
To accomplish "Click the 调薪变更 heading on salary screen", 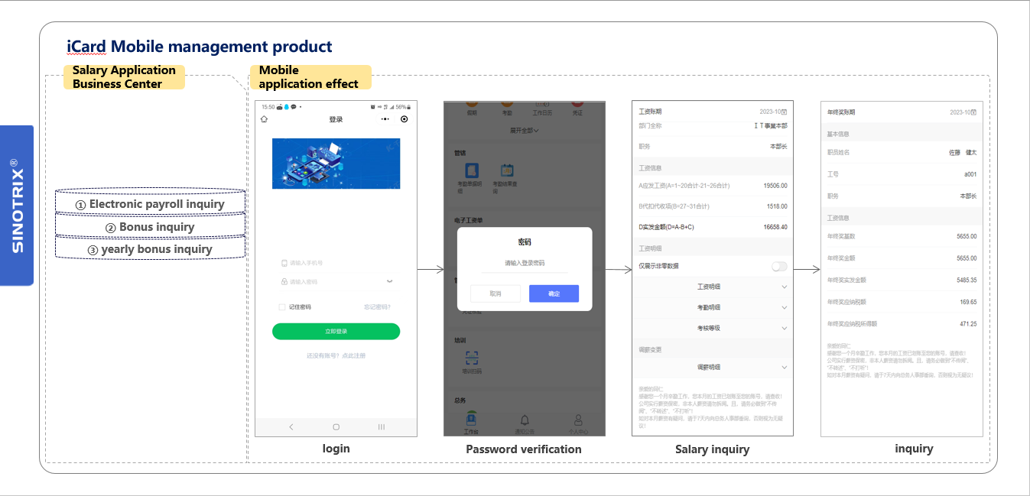I will pyautogui.click(x=650, y=349).
